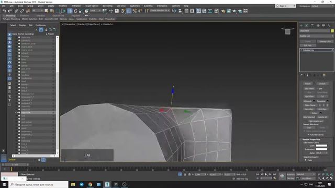Click the Make Planar button
The image size is (335, 188).
[x=310, y=105]
